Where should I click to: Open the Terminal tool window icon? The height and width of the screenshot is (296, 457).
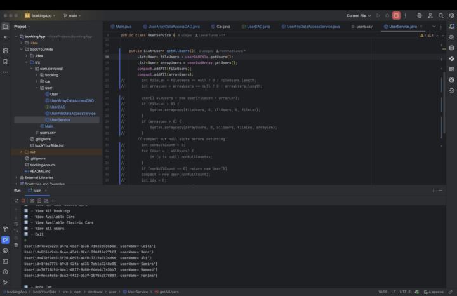[5, 261]
